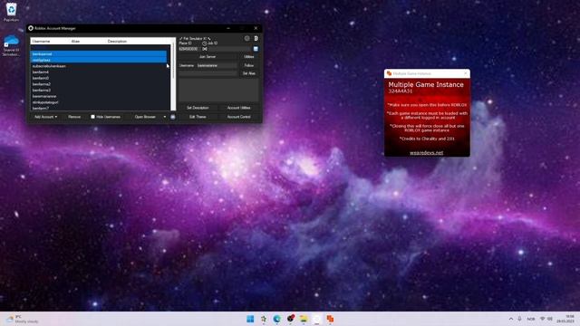Click into the large description text area
This screenshot has height=326, width=580.
tap(218, 90)
